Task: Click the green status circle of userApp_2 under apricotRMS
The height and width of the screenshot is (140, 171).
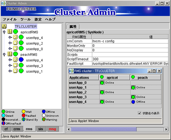Action: [21, 43]
